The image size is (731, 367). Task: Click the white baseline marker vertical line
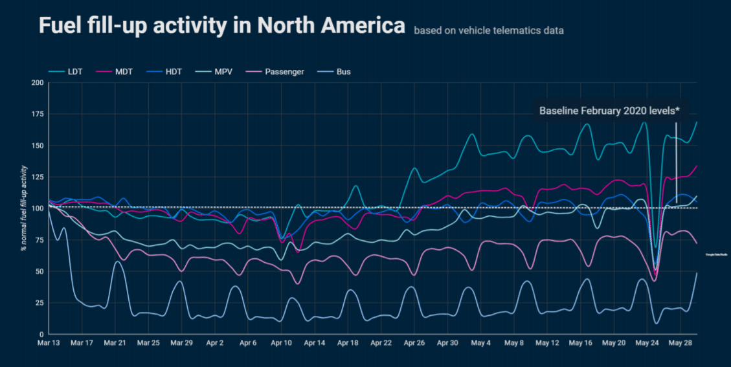(x=676, y=162)
